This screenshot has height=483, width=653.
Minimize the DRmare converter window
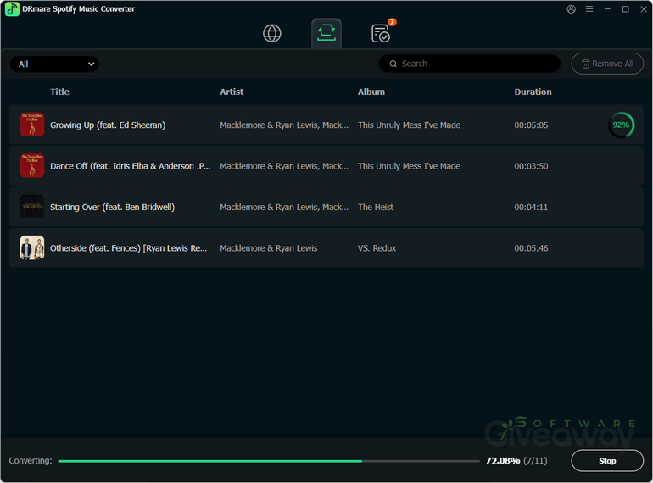(607, 9)
